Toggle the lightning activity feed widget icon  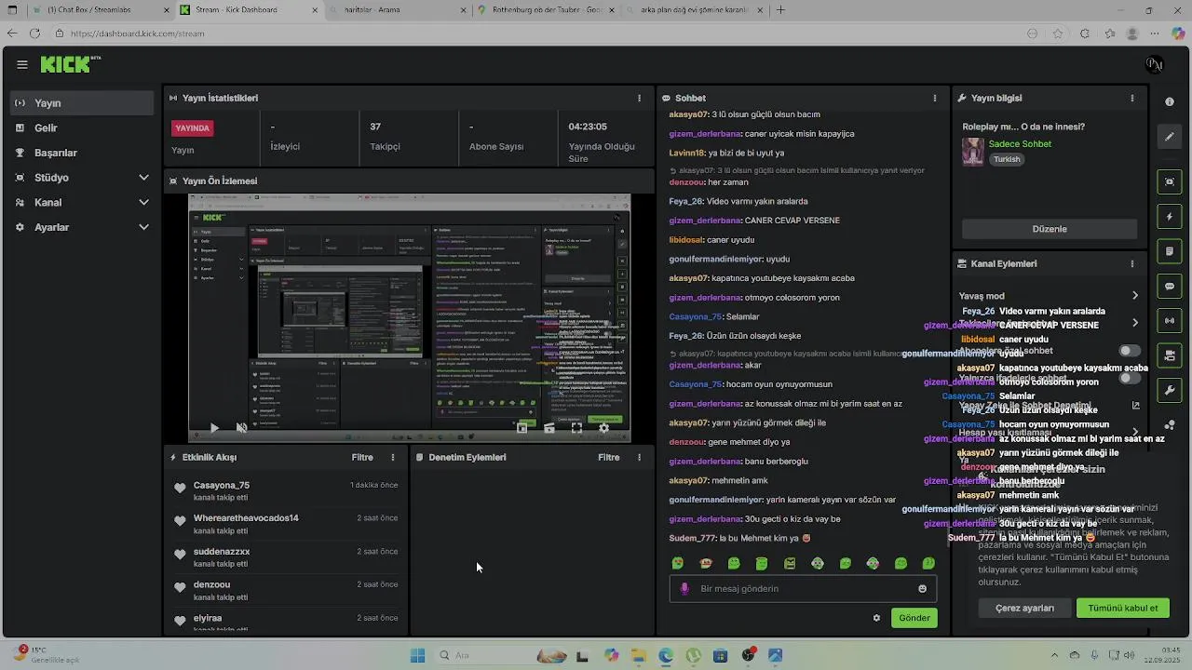(x=1170, y=217)
